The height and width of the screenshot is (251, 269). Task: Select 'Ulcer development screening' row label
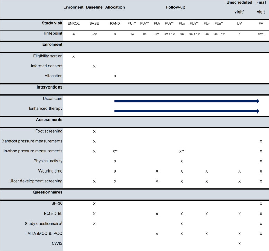[36, 181]
